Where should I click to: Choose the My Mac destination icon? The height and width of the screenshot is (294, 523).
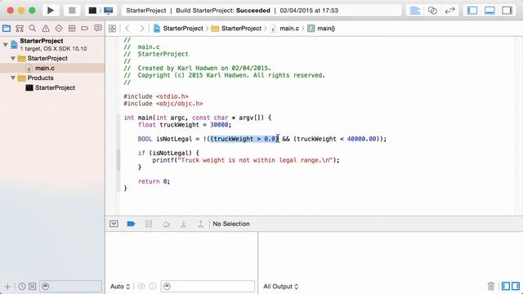pos(109,11)
